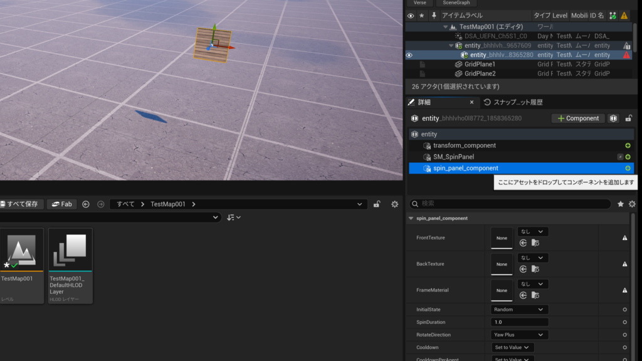Click the use-selected-asset arrow for BackTexture
The width and height of the screenshot is (642, 361).
pos(523,269)
